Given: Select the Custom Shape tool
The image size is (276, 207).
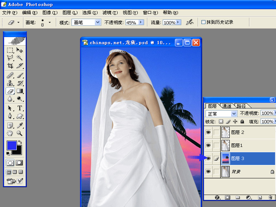Looking at the screenshot, I should click(19, 116).
